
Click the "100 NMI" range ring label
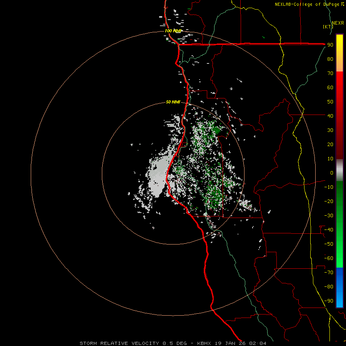pos(173,31)
